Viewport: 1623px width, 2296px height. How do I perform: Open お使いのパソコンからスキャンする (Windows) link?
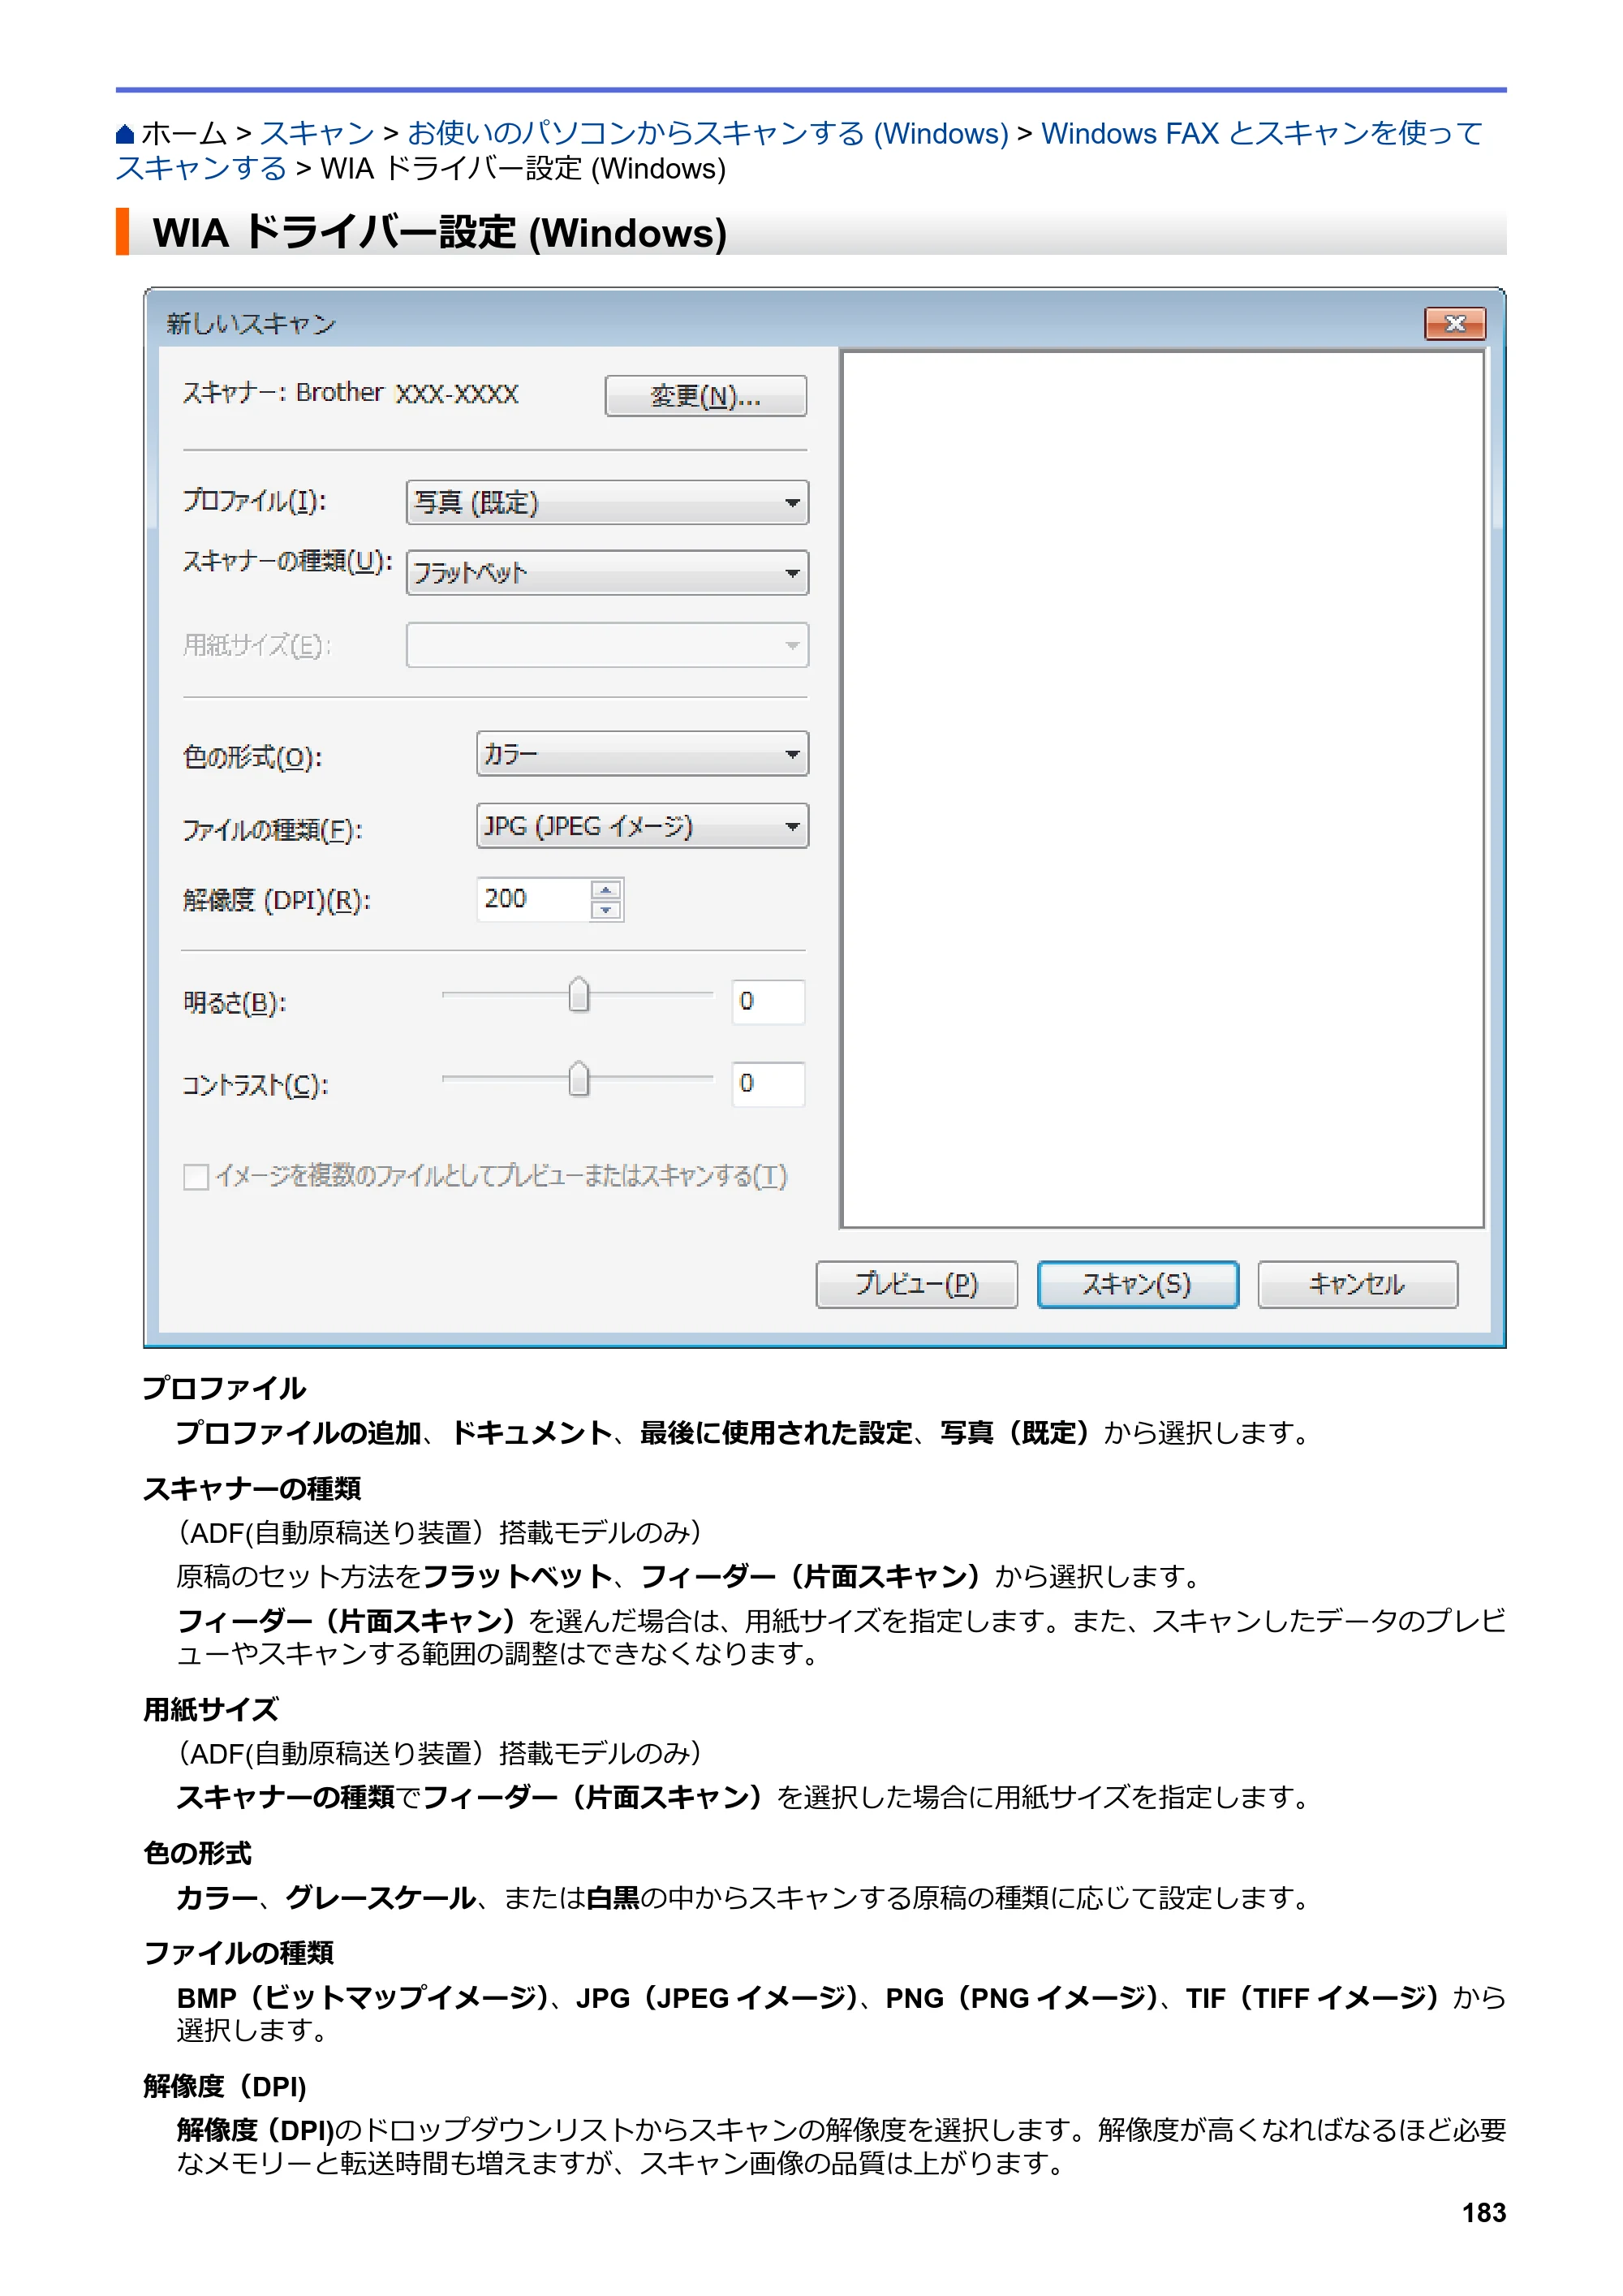[x=708, y=134]
